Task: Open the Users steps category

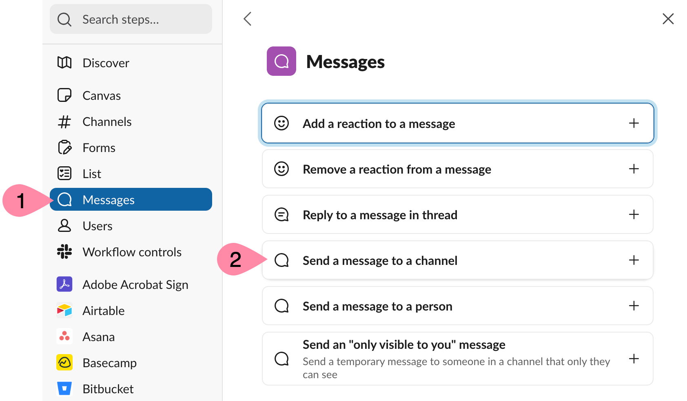Action: coord(98,226)
